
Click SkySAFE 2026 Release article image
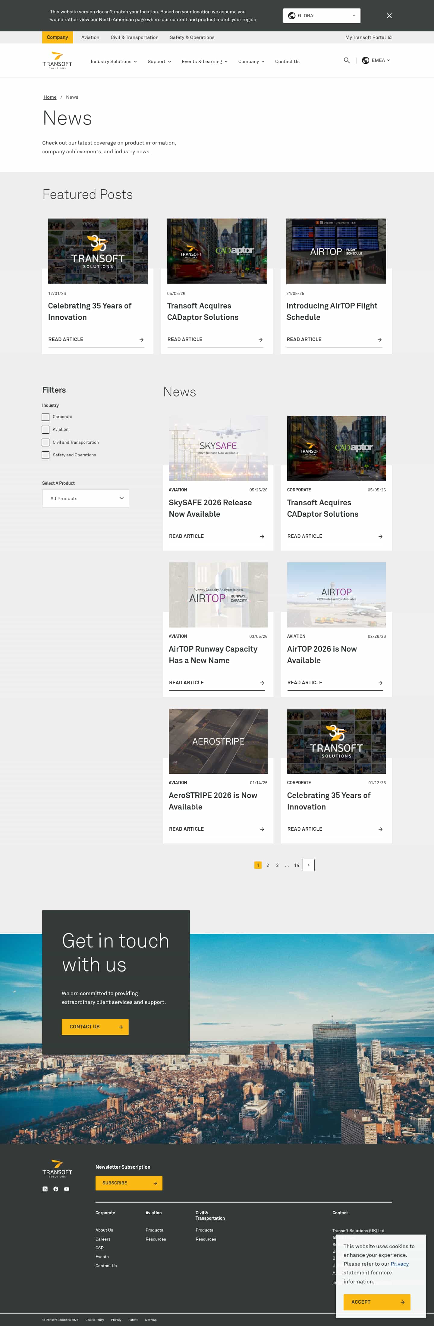point(218,448)
